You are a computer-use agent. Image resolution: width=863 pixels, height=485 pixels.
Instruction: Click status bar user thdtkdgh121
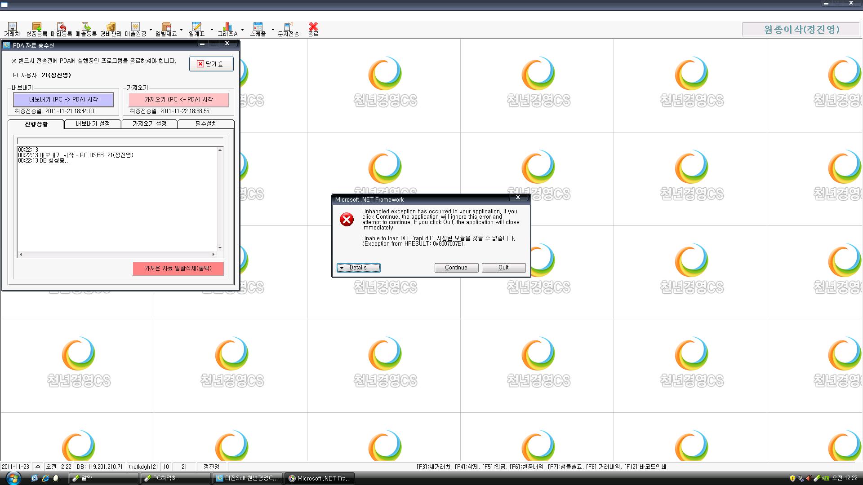coord(143,467)
